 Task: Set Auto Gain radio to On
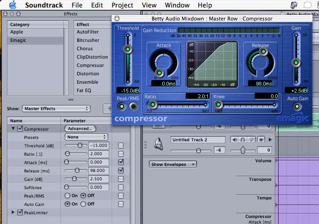(67, 204)
